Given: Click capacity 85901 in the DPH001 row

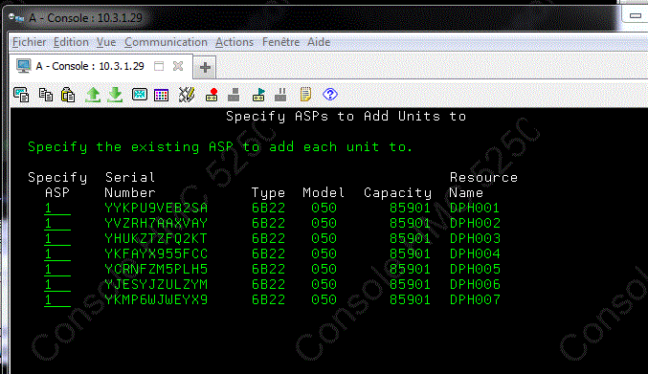Looking at the screenshot, I should tap(410, 208).
